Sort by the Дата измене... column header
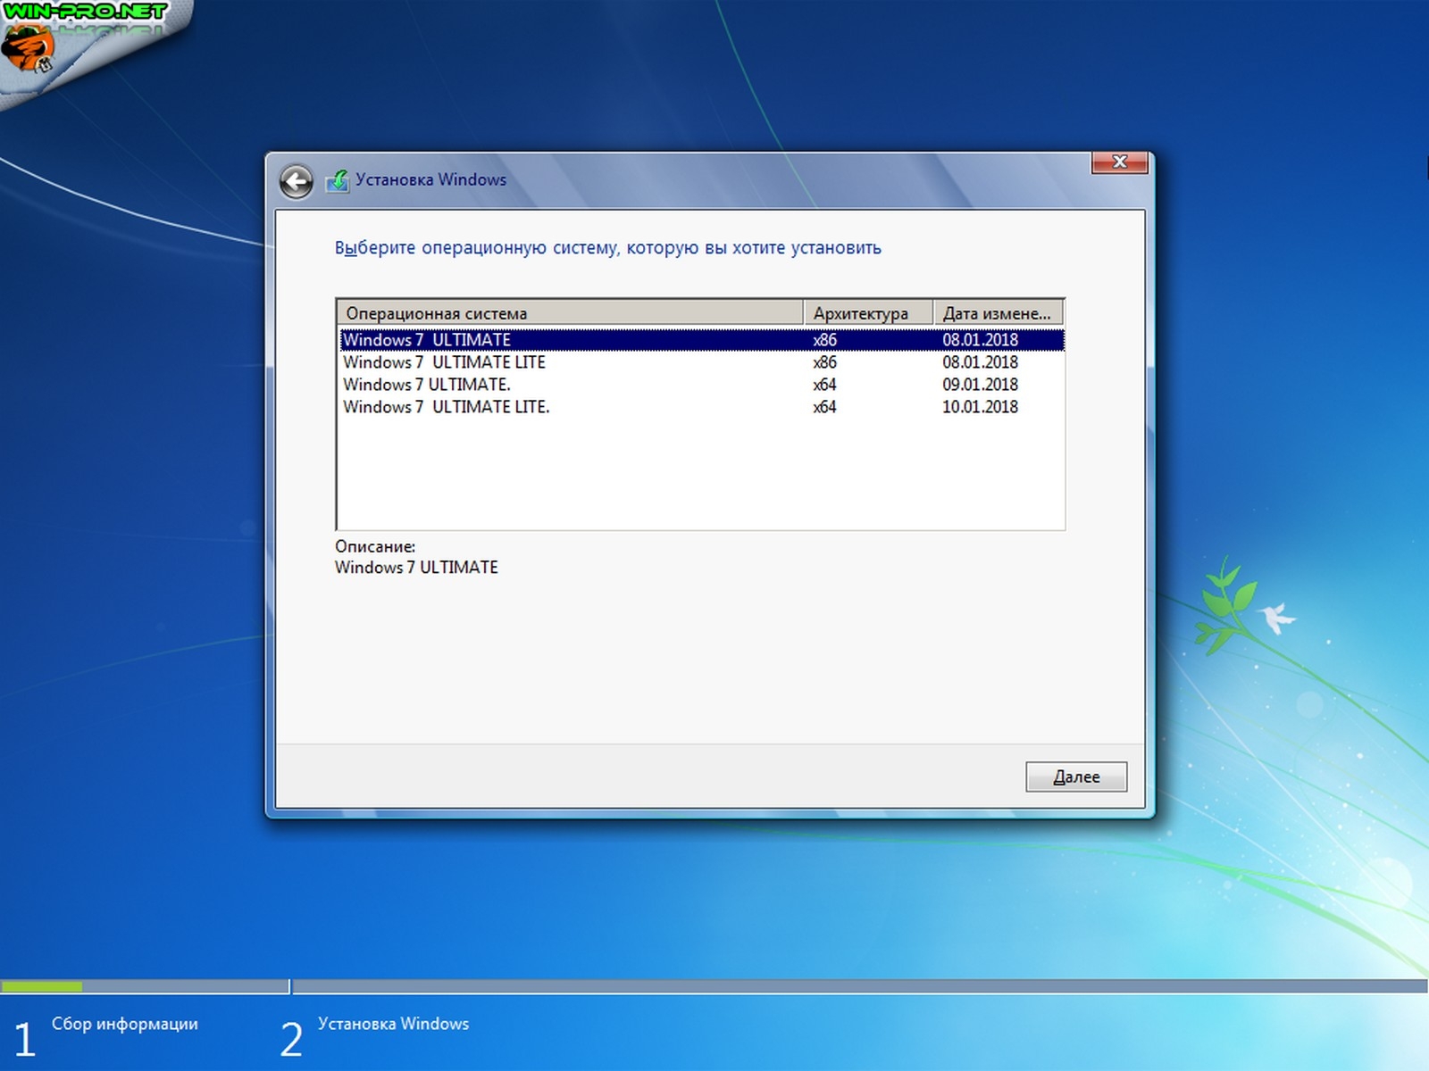The height and width of the screenshot is (1071, 1429). coord(999,313)
